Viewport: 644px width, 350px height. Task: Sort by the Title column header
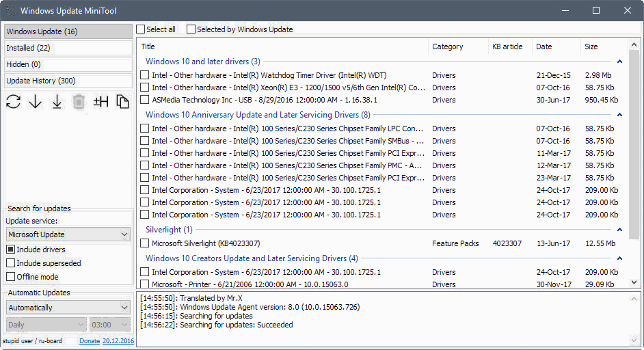tap(283, 47)
